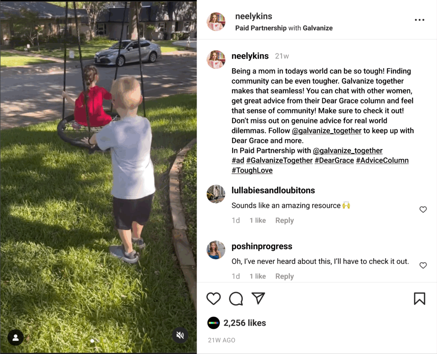Screen dimensions: 437x354
Task: Reply to the poshinprogress comment
Action: (x=285, y=276)
